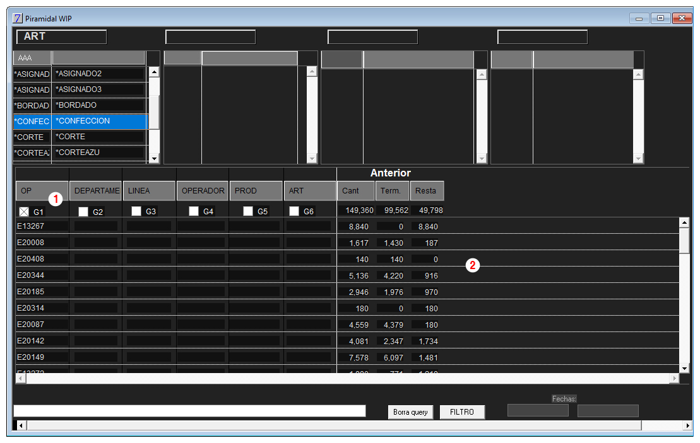Click the second filter panel title box
Viewport: 700px width, 443px height.
click(x=210, y=37)
